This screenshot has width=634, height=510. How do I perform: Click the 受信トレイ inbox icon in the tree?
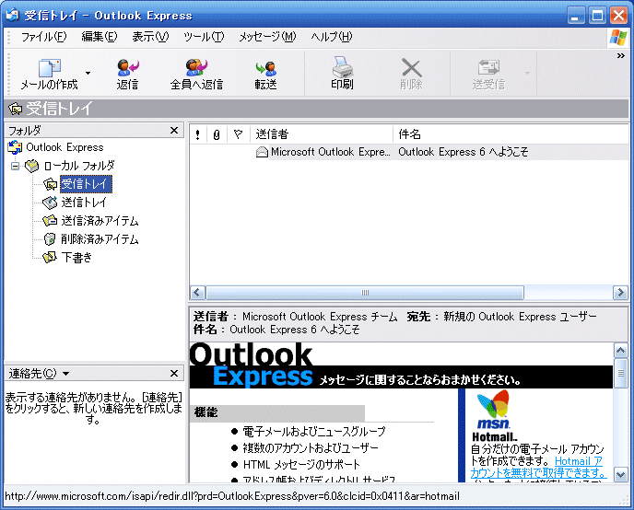click(x=51, y=184)
